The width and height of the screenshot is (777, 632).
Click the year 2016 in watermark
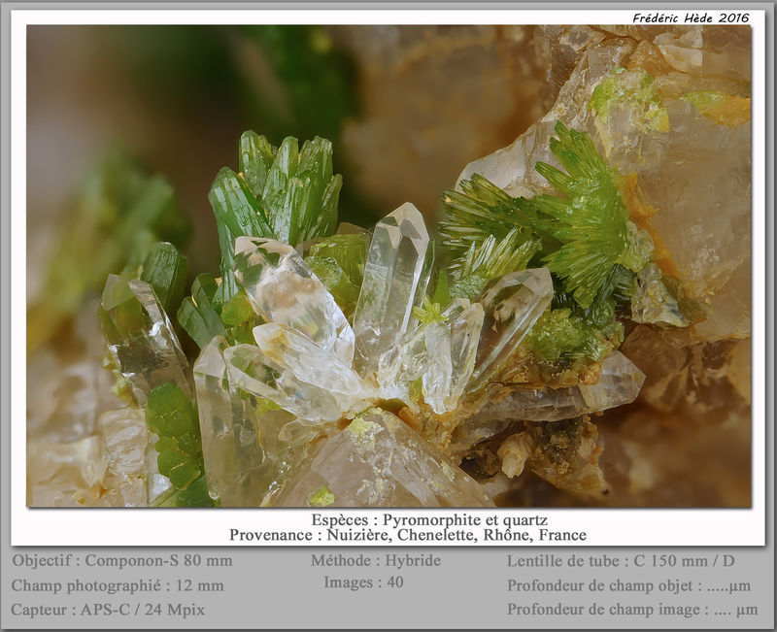click(734, 17)
